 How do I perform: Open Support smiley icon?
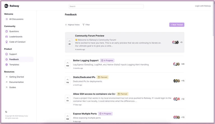point(6,54)
